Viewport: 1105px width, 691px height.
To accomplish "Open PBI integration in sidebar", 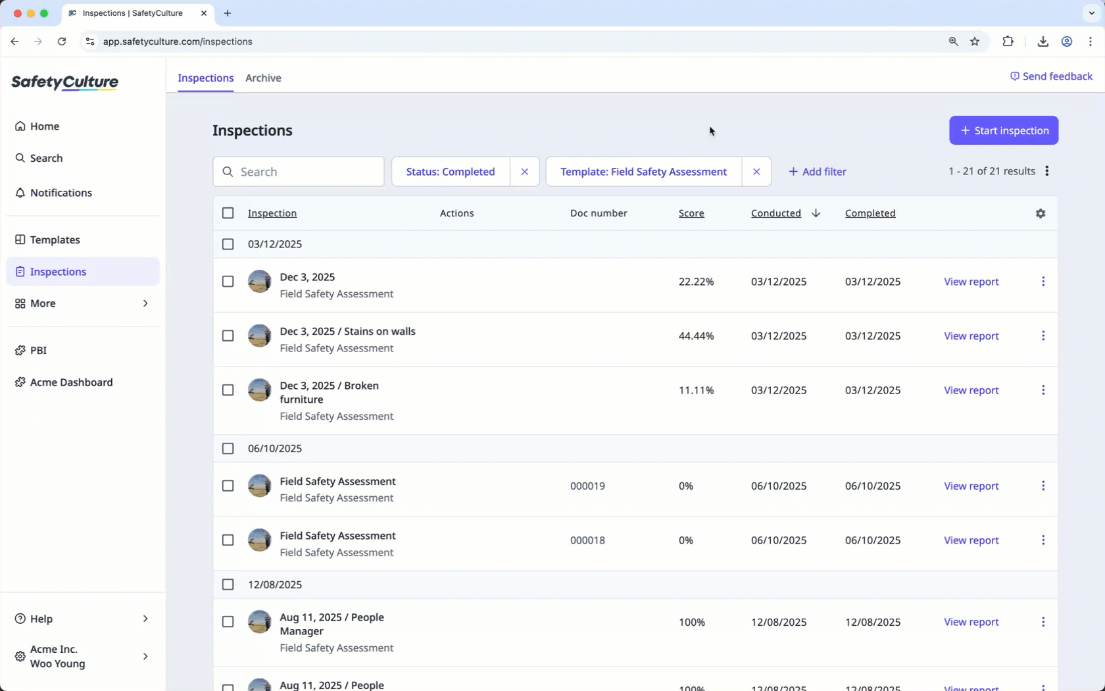I will pos(31,350).
